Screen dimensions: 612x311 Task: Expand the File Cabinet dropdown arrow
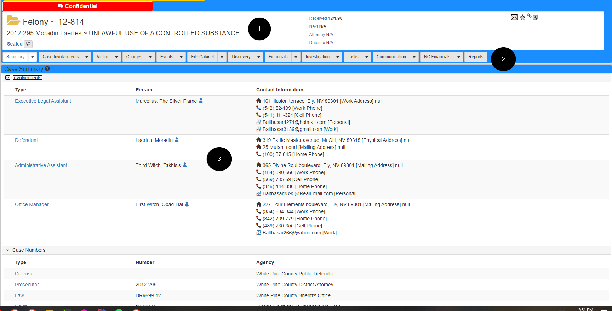(222, 57)
